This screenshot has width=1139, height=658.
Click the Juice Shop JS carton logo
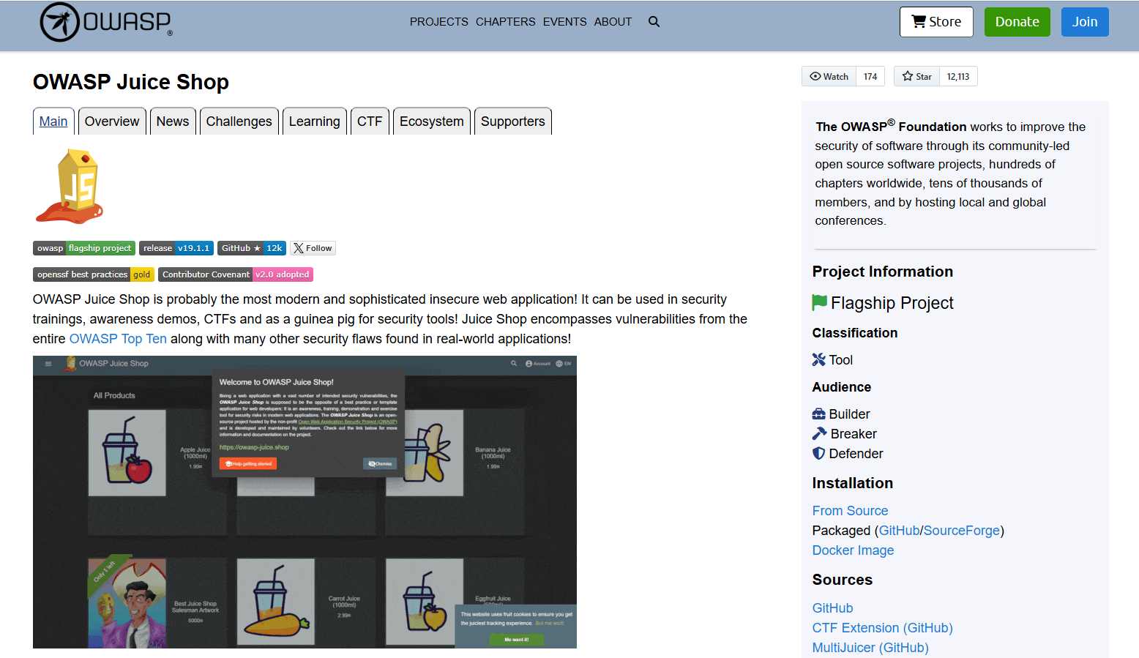point(70,185)
